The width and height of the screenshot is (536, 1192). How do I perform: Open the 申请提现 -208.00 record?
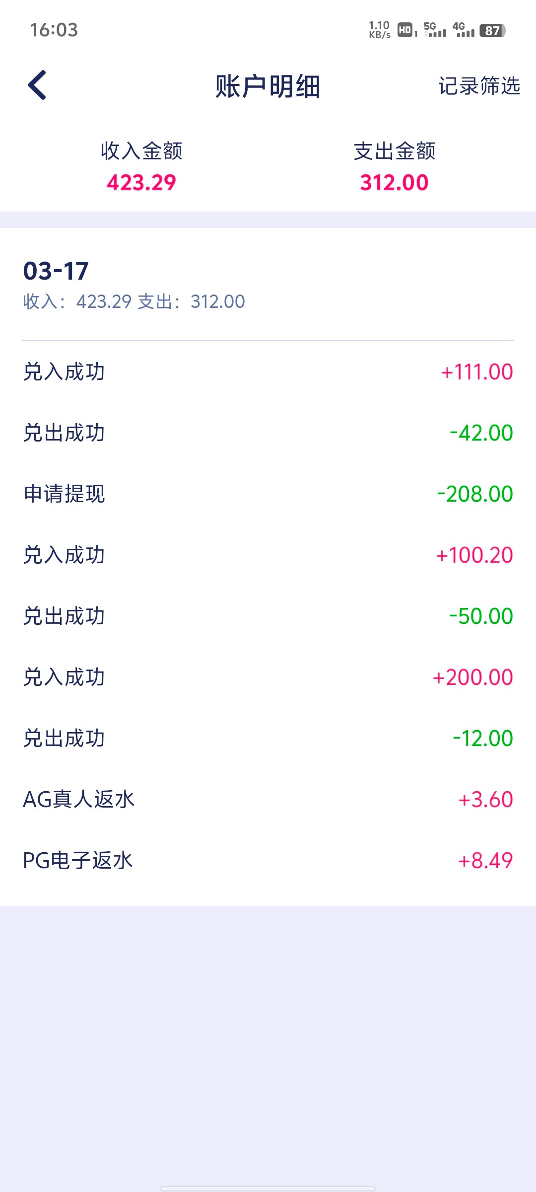point(268,494)
